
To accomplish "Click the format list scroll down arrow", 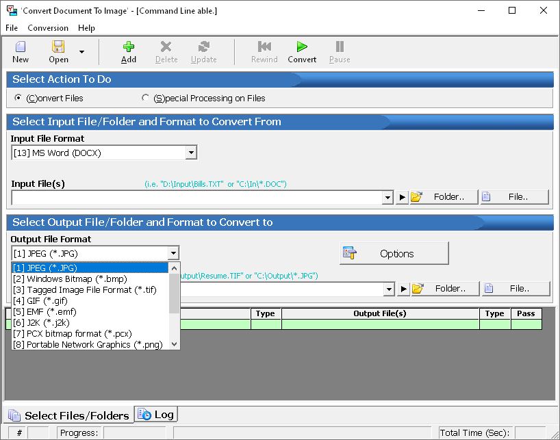I will (174, 344).
